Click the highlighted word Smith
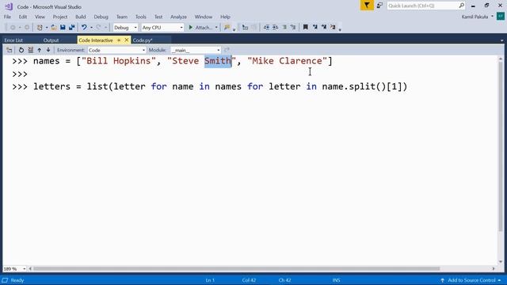This screenshot has width=507, height=285. click(218, 61)
